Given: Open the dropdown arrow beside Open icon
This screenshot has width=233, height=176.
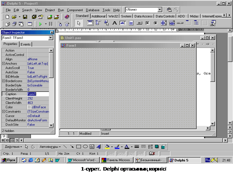Looking at the screenshot, I should coord(19,17).
